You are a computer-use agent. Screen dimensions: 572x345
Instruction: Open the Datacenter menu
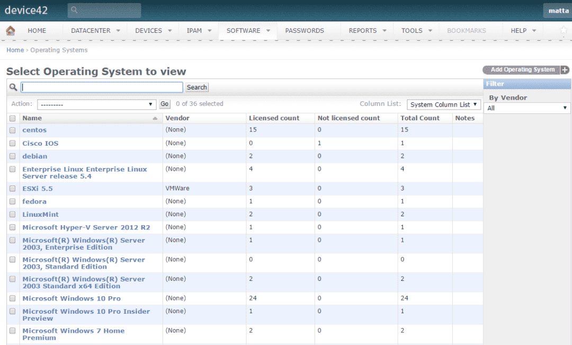[x=95, y=31]
